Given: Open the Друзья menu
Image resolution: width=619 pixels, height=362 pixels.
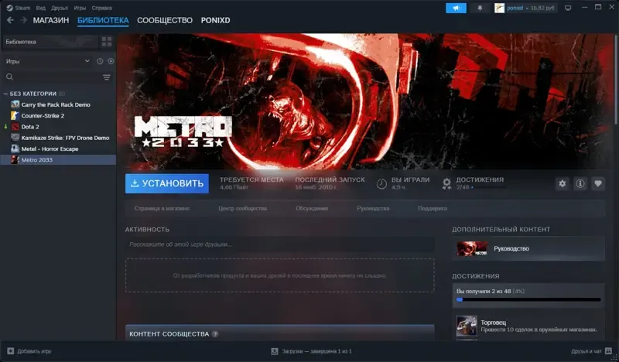Looking at the screenshot, I should click(x=60, y=8).
